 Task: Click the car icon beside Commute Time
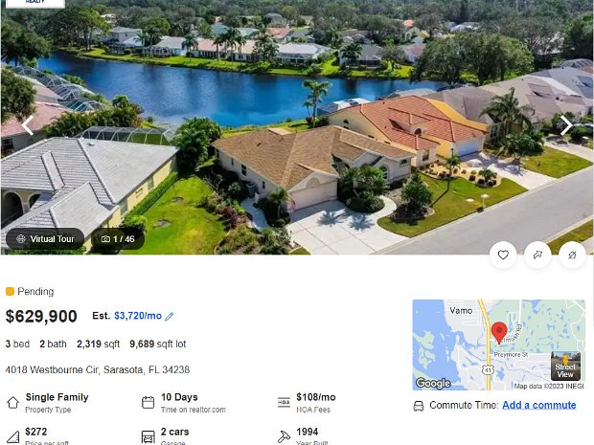[419, 406]
